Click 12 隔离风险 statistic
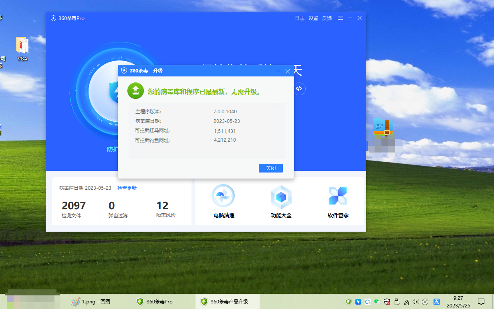Screen dimensions: 494x309 pos(165,210)
